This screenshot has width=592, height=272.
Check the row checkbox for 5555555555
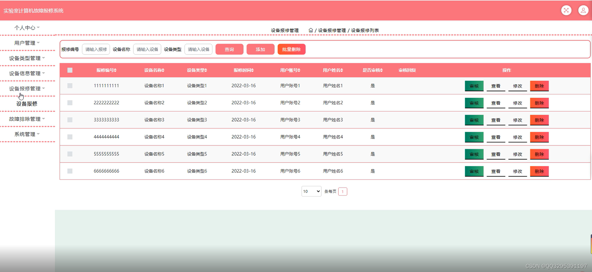[x=70, y=154]
